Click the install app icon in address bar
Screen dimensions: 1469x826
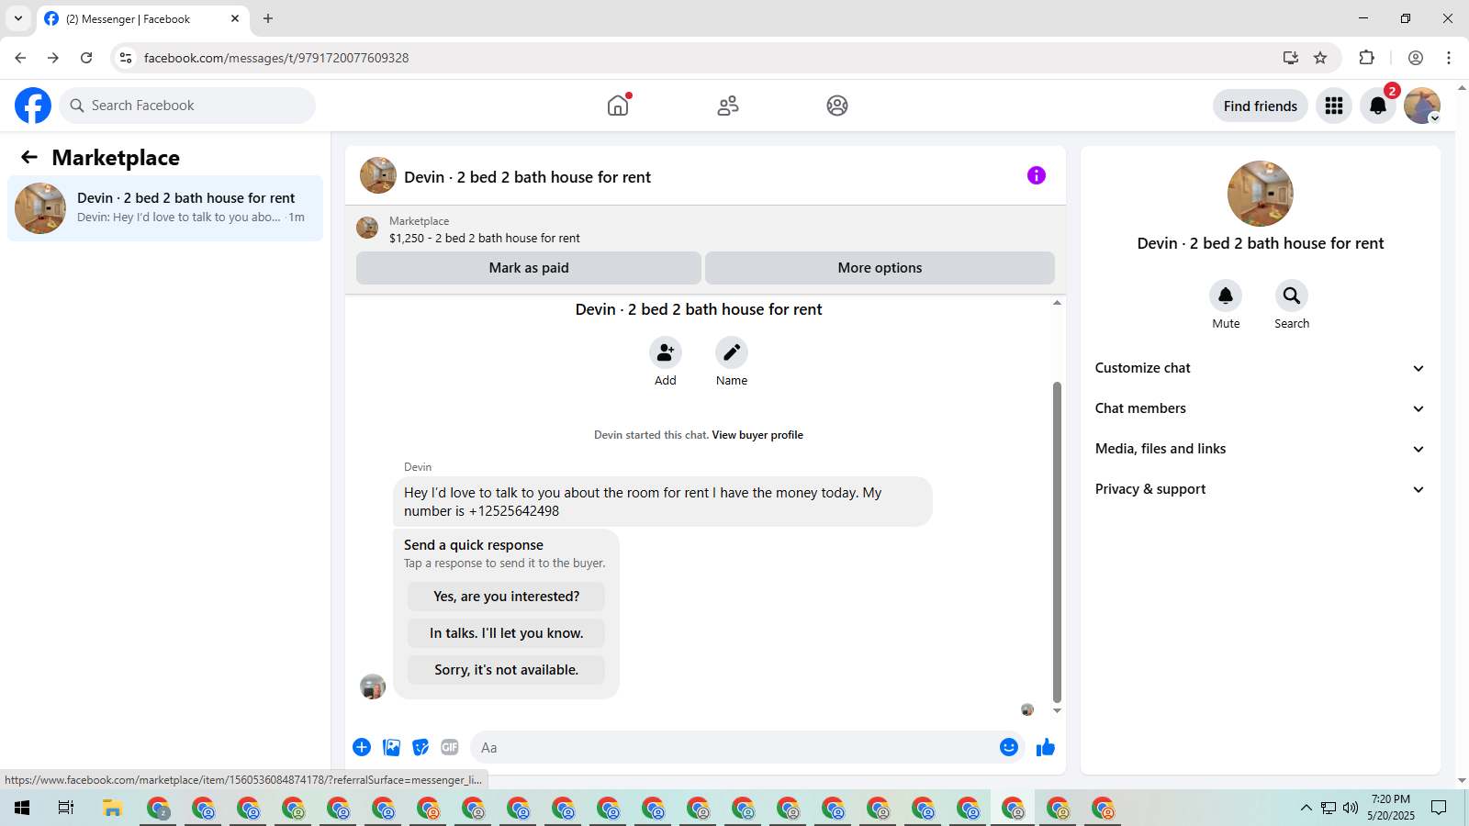(x=1291, y=58)
